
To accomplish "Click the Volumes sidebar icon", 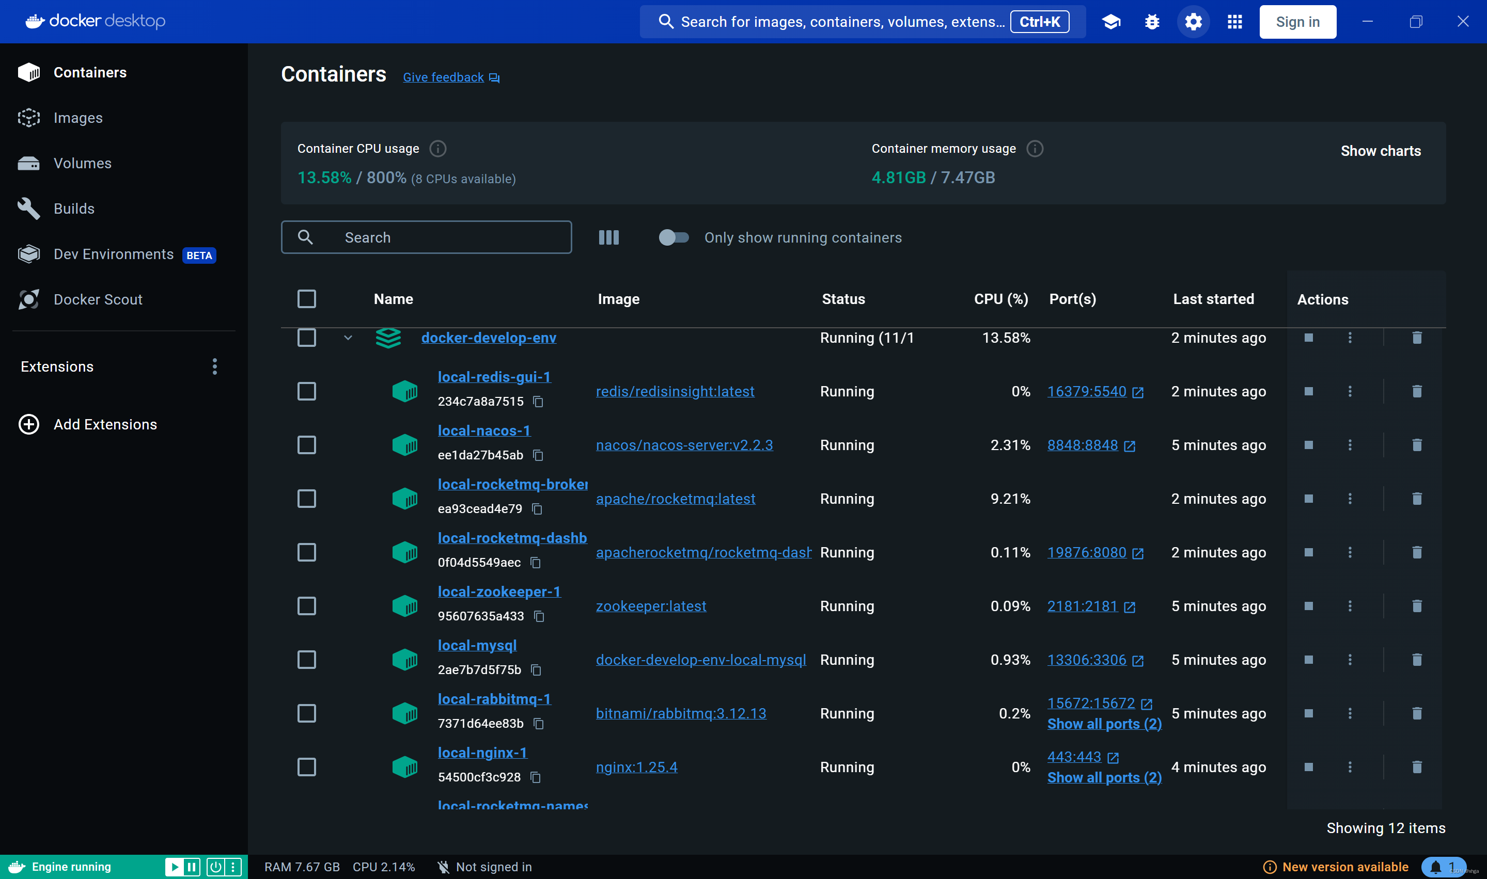I will 28,163.
